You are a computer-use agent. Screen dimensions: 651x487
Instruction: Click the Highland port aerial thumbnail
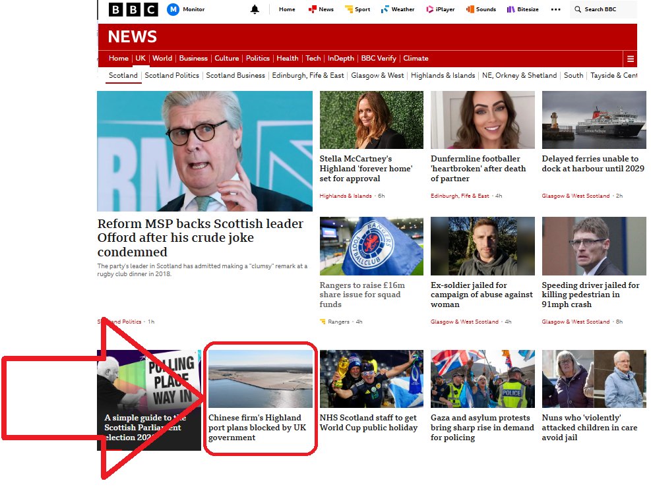coord(261,379)
